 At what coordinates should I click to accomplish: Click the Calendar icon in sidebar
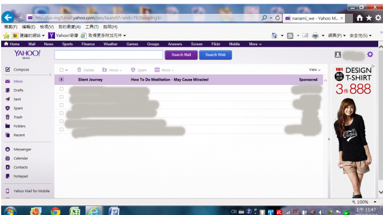coord(8,158)
